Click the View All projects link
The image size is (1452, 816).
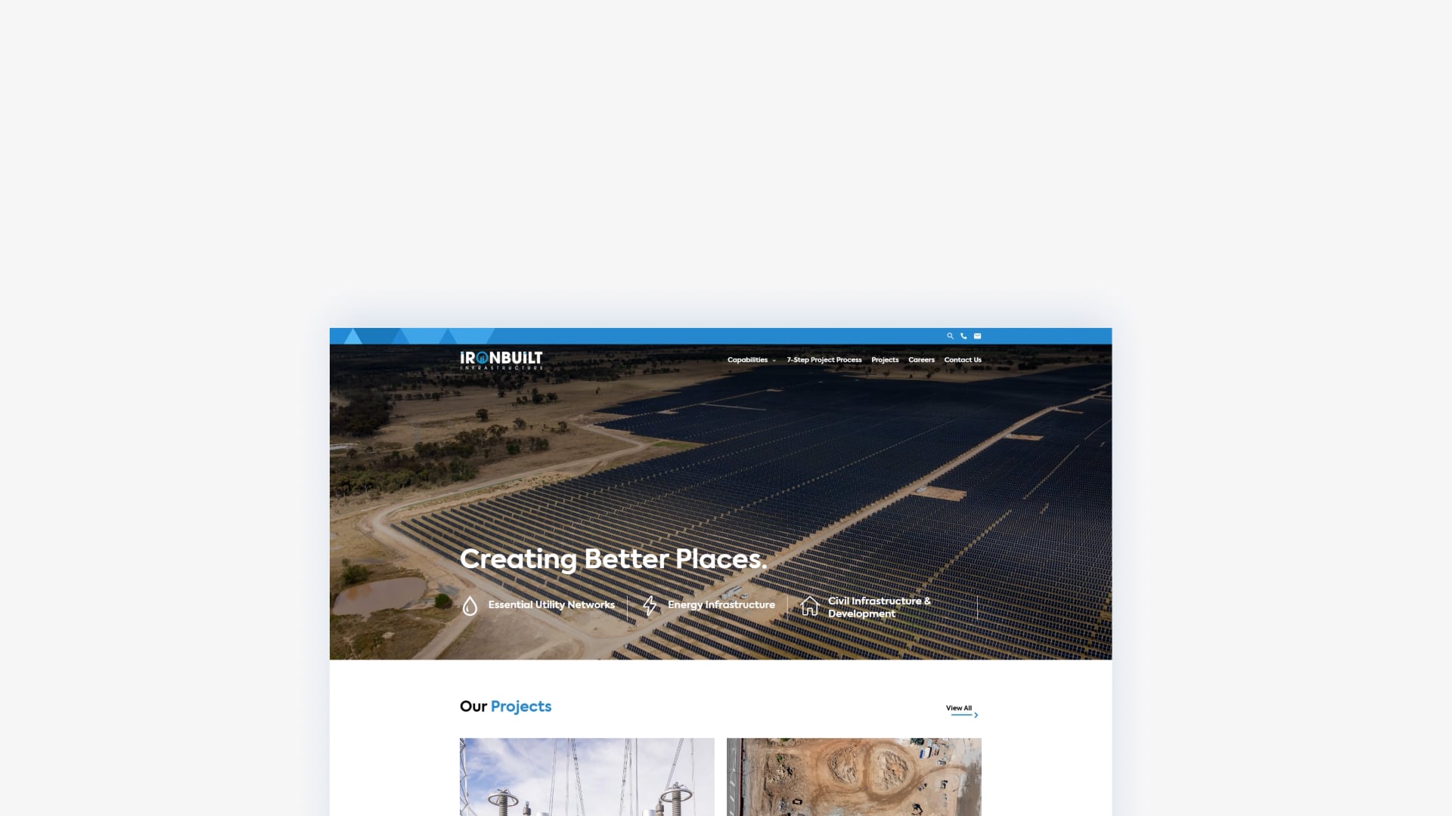tap(959, 709)
